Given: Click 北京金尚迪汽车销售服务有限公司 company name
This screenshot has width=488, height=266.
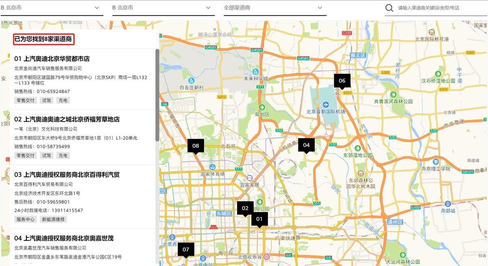Looking at the screenshot, I should coord(48,68).
